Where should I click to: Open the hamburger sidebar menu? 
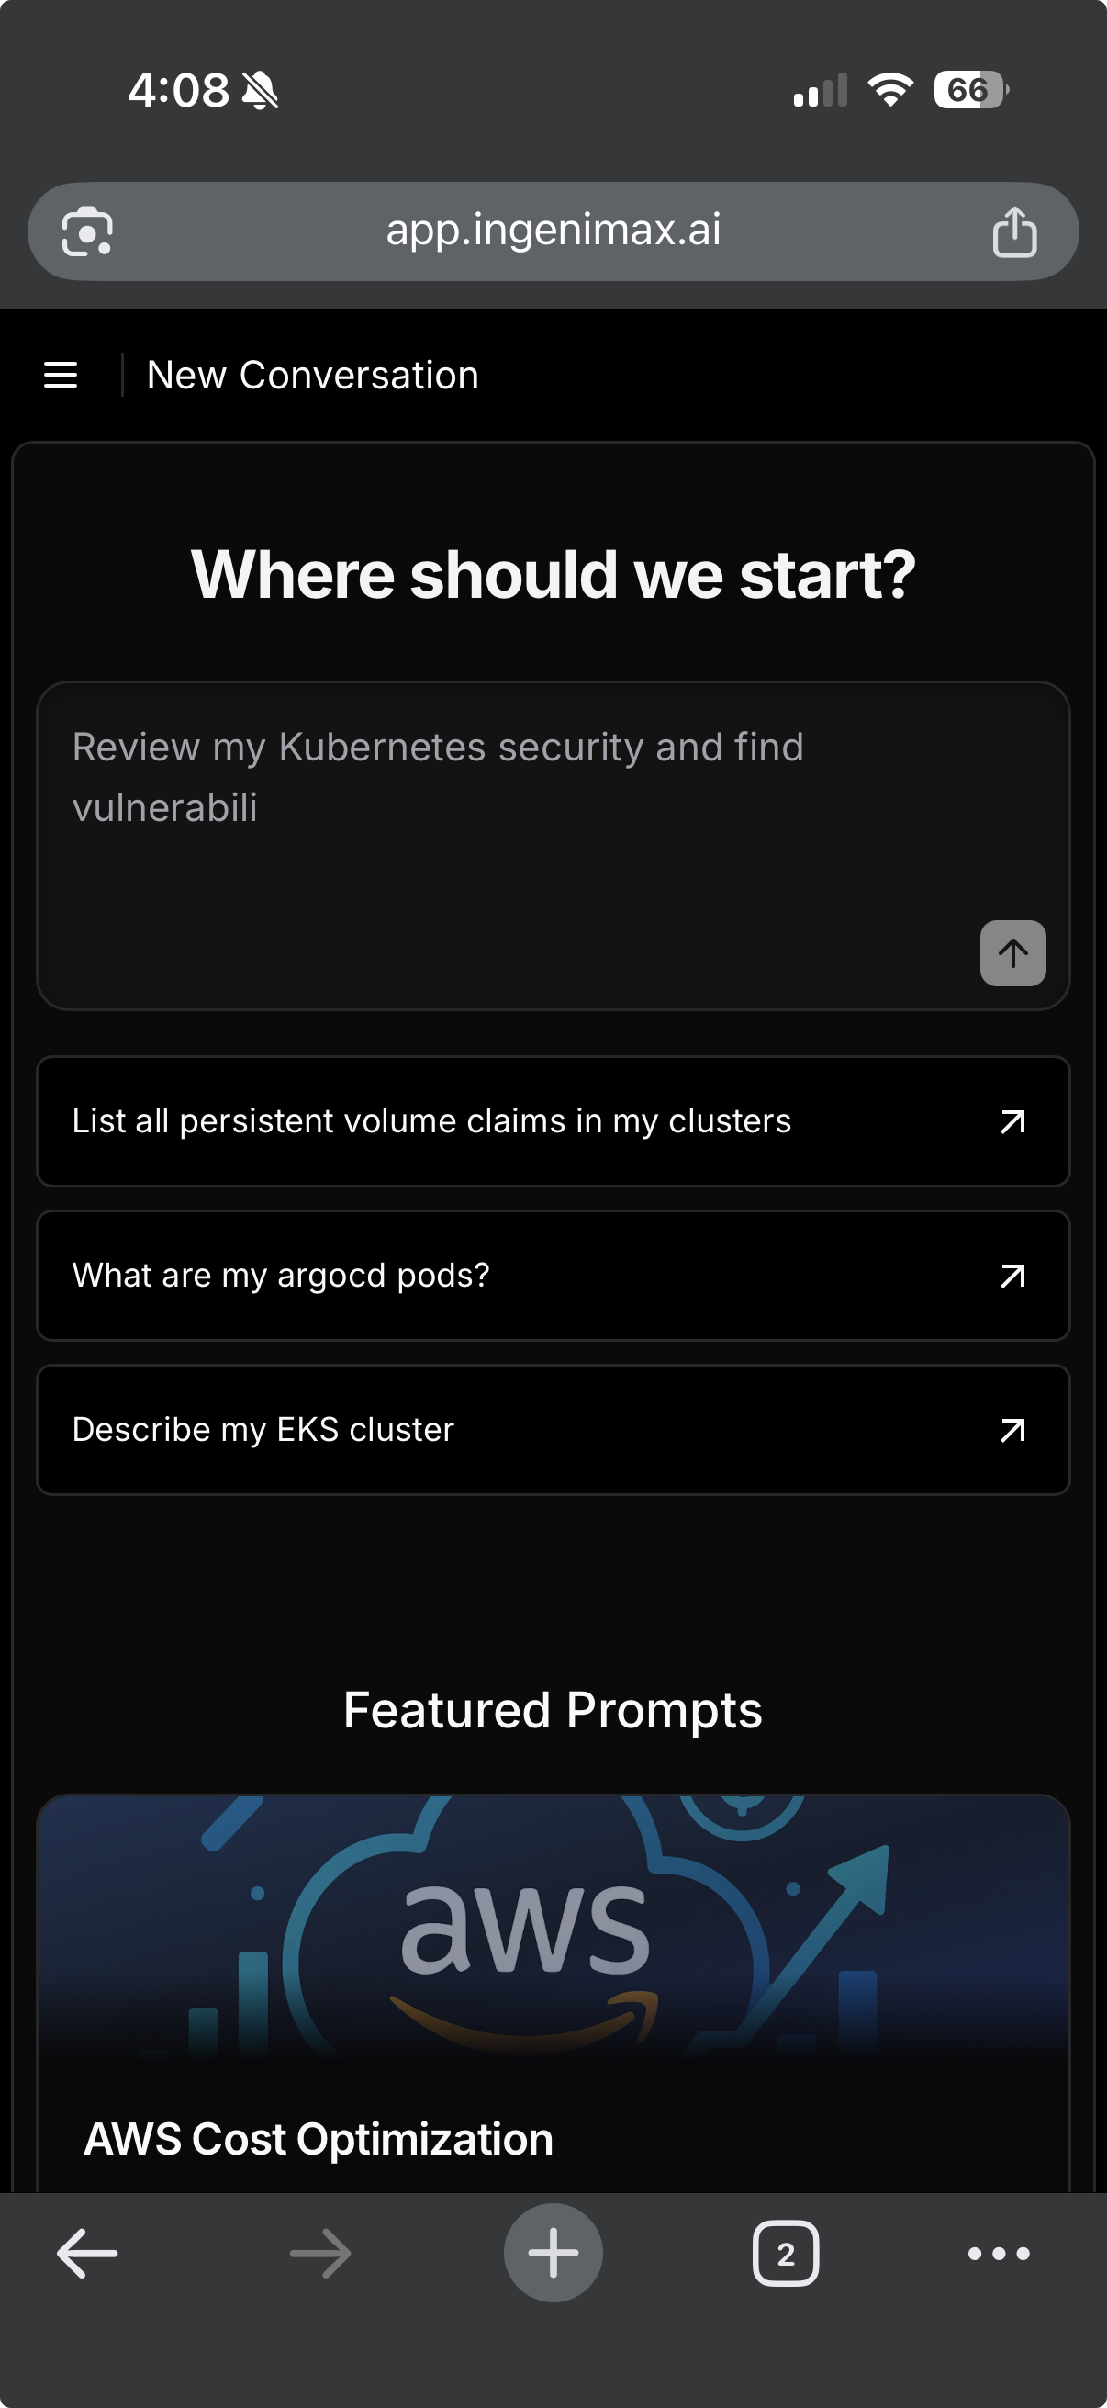(x=61, y=375)
